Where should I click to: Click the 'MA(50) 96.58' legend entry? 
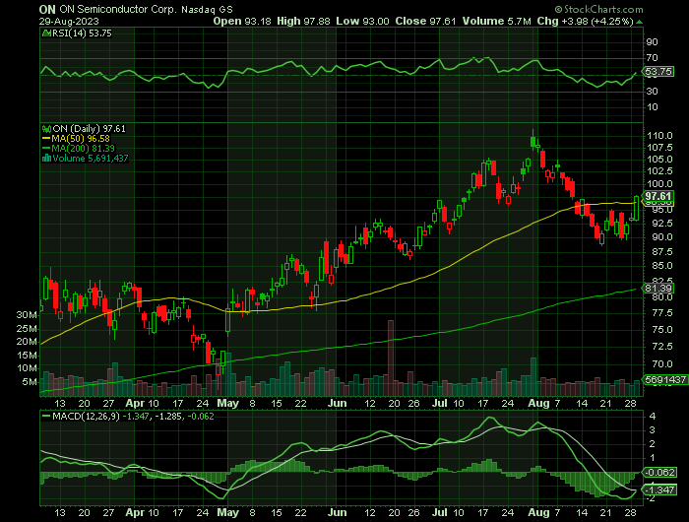click(81, 139)
